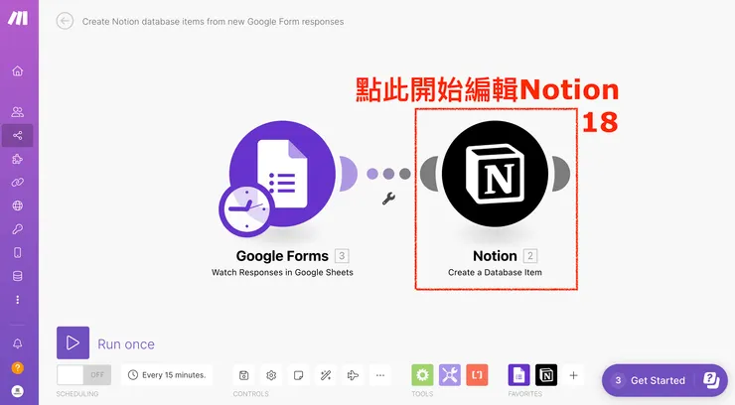Toggle the scheduling ON/OFF switch

click(83, 375)
